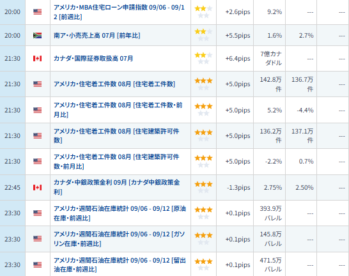Screen dimensions: 349x276
Task: Open 住宅着工件数 08月 [住宅着工件数] link
Action: click(114, 84)
